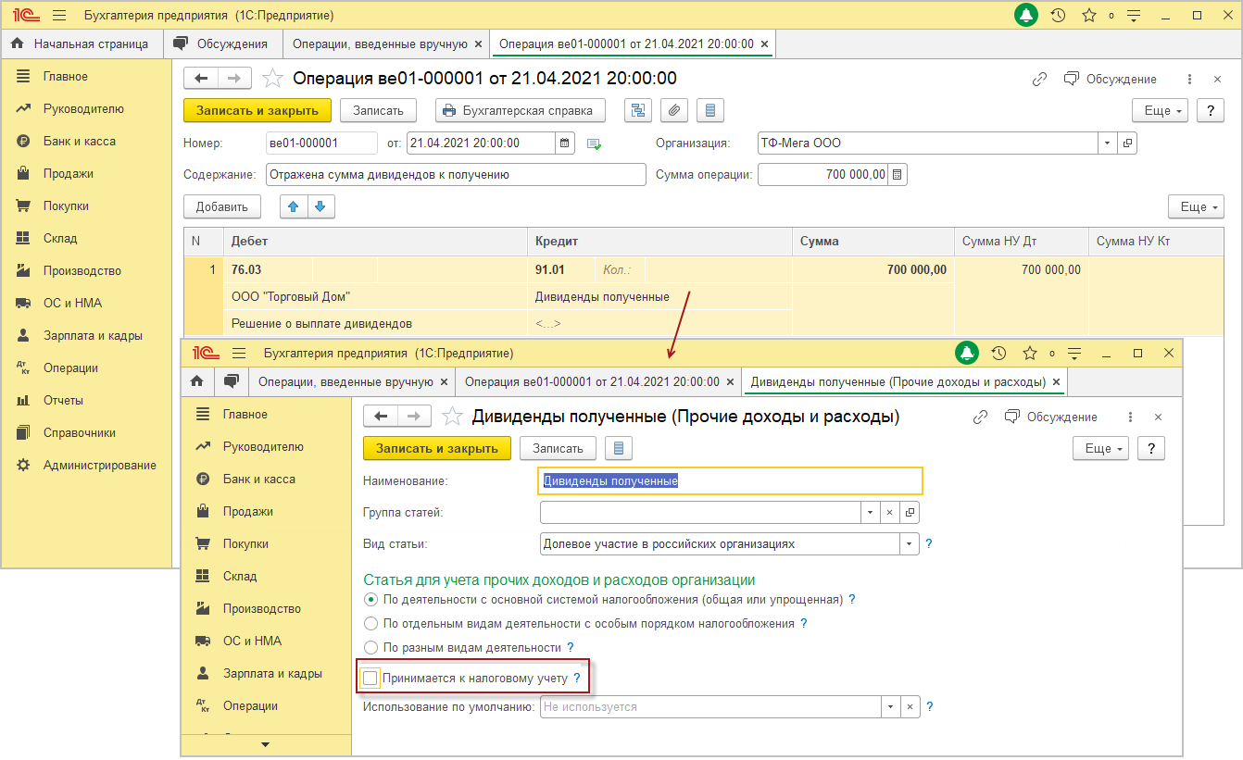
Task: Expand Использование по умолчанию dropdown
Action: click(890, 706)
